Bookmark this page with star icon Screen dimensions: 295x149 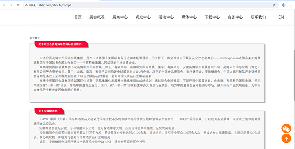click(274, 5)
